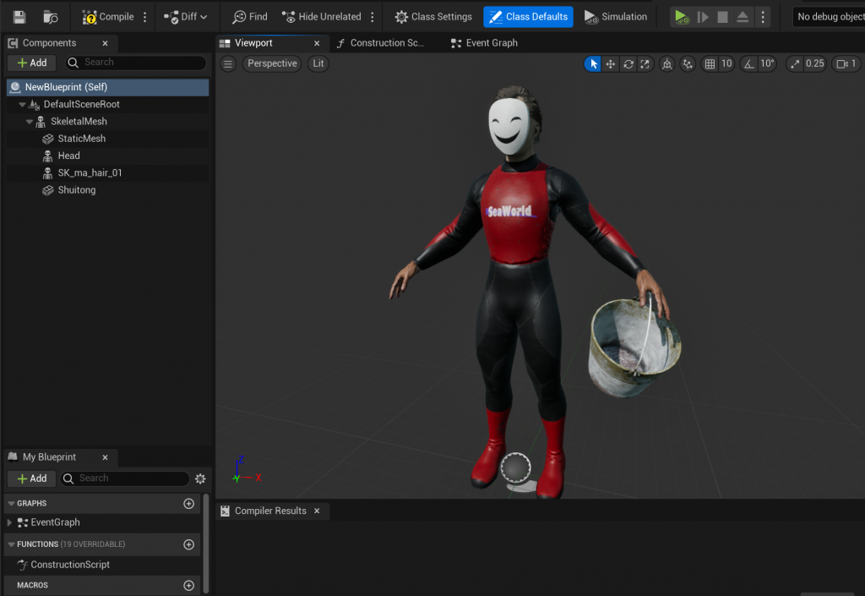The image size is (865, 596).
Task: Collapse the FUNCTIONS section
Action: click(11, 544)
